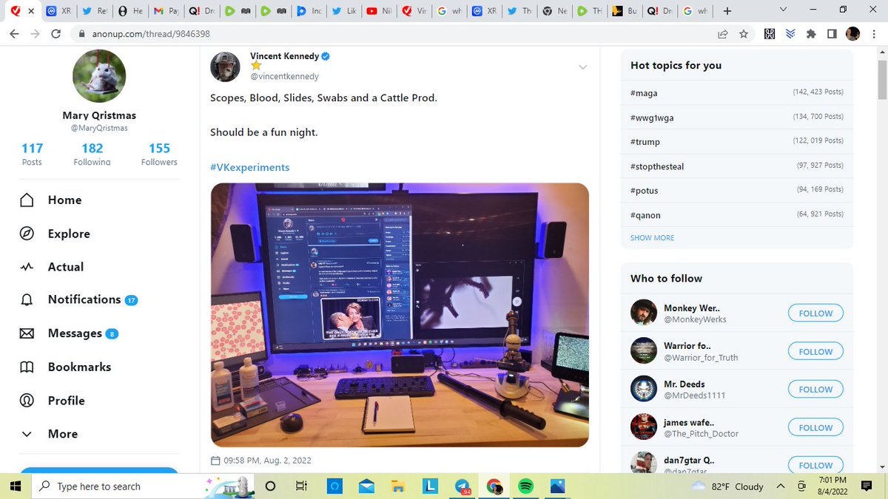888x499 pixels.
Task: Follow dan7gtar Q.. account
Action: pos(815,465)
